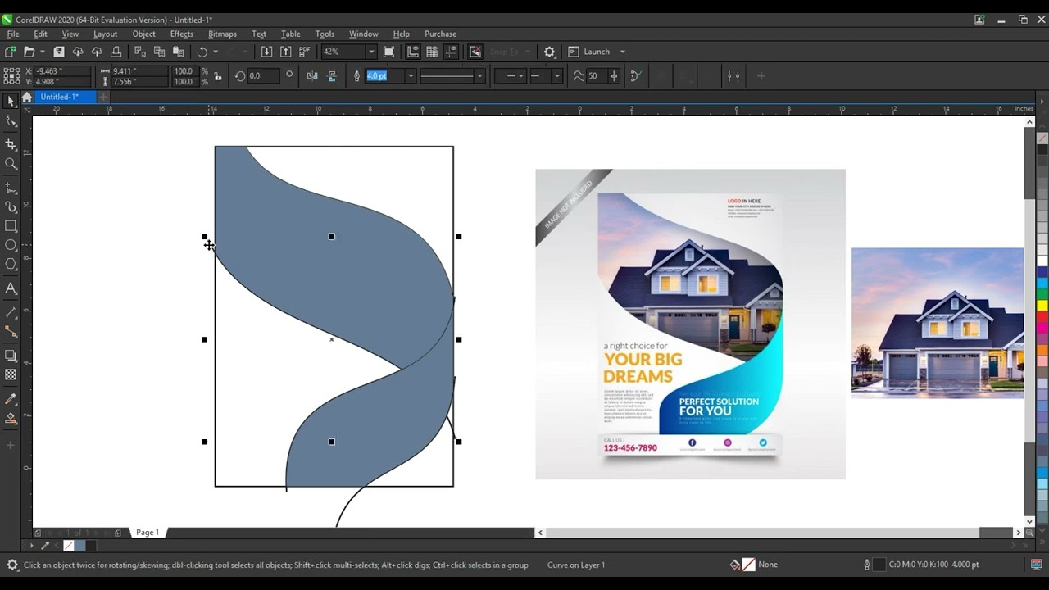Go to Welcome screen home tab
The width and height of the screenshot is (1049, 590).
pos(27,97)
